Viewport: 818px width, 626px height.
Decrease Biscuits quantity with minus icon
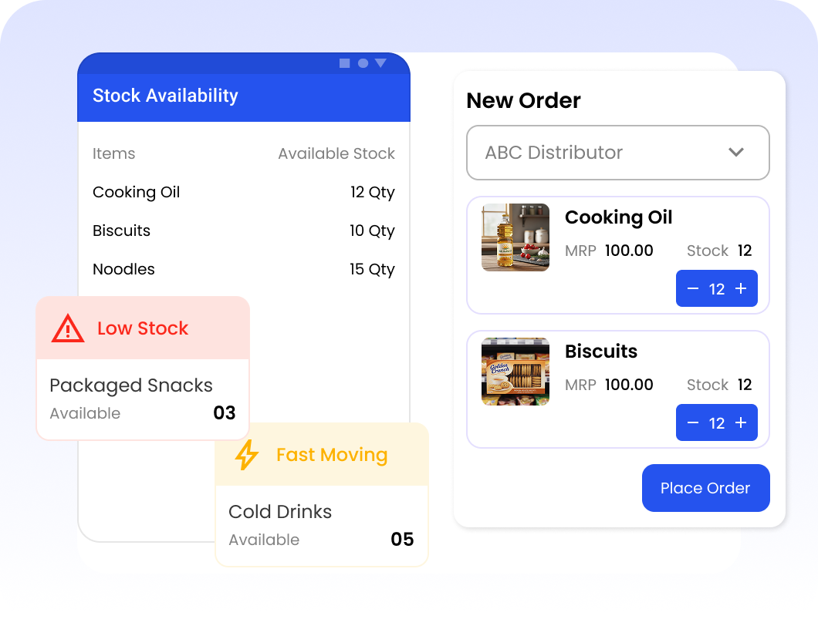click(x=693, y=422)
